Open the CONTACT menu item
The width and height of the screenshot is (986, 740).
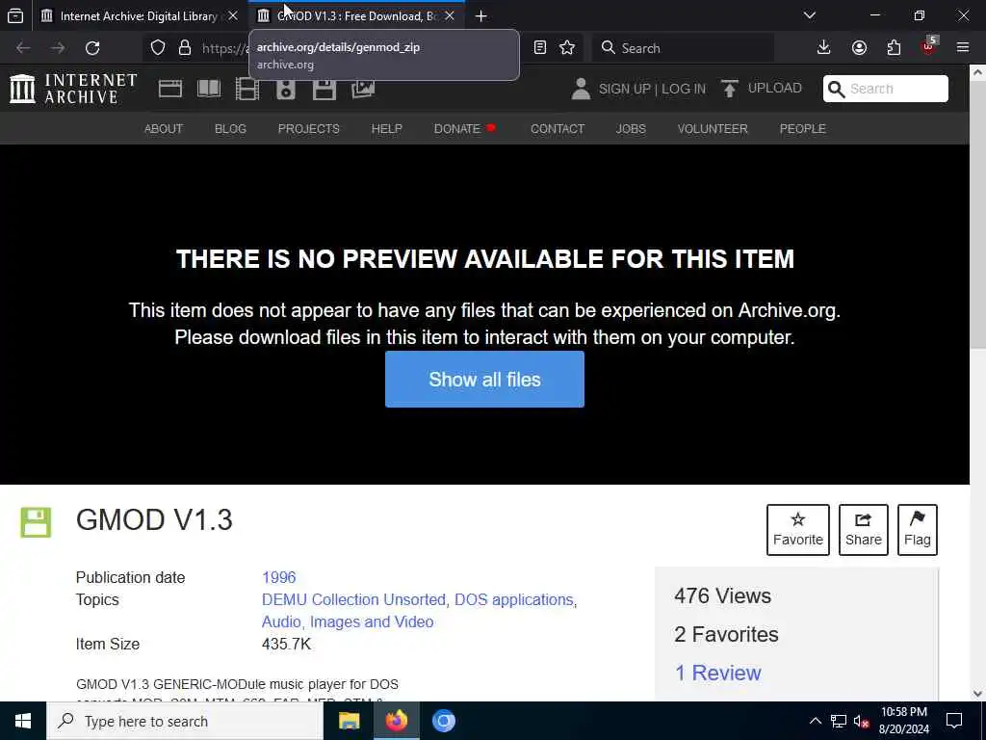(558, 128)
